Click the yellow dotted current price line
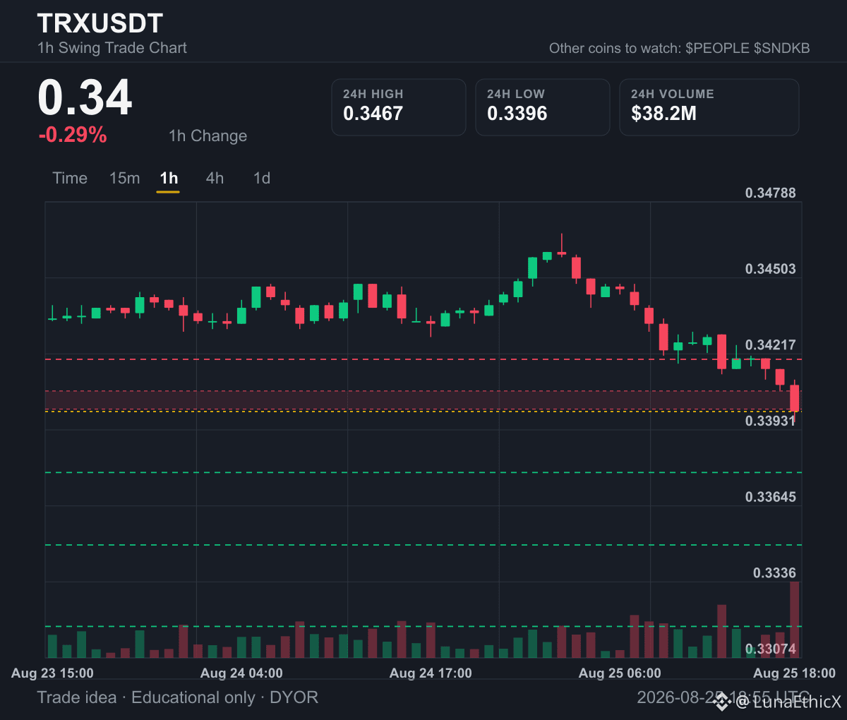 tap(423, 411)
